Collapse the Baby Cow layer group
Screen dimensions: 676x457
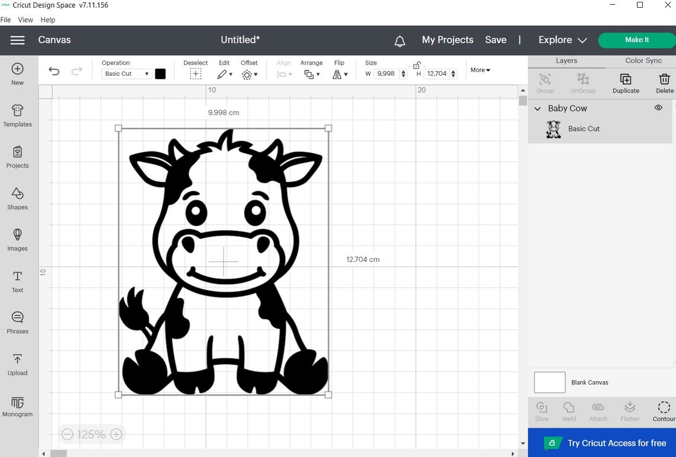(537, 108)
